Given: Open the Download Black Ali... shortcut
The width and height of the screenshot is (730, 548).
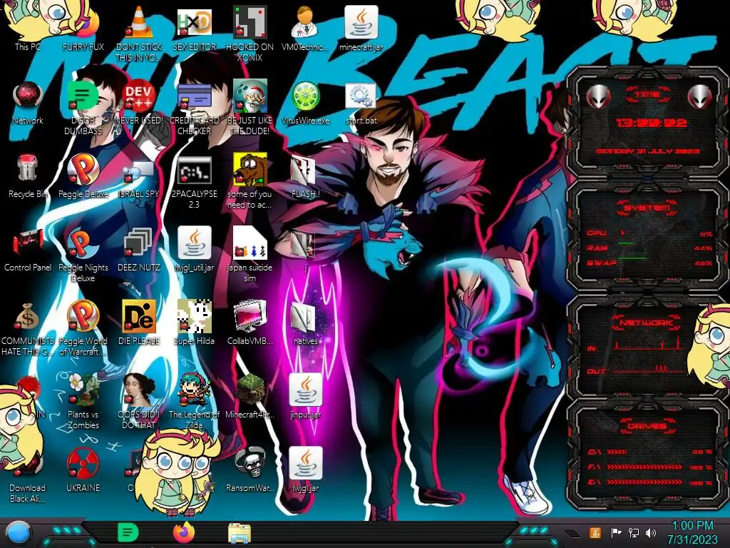Looking at the screenshot, I should (28, 475).
